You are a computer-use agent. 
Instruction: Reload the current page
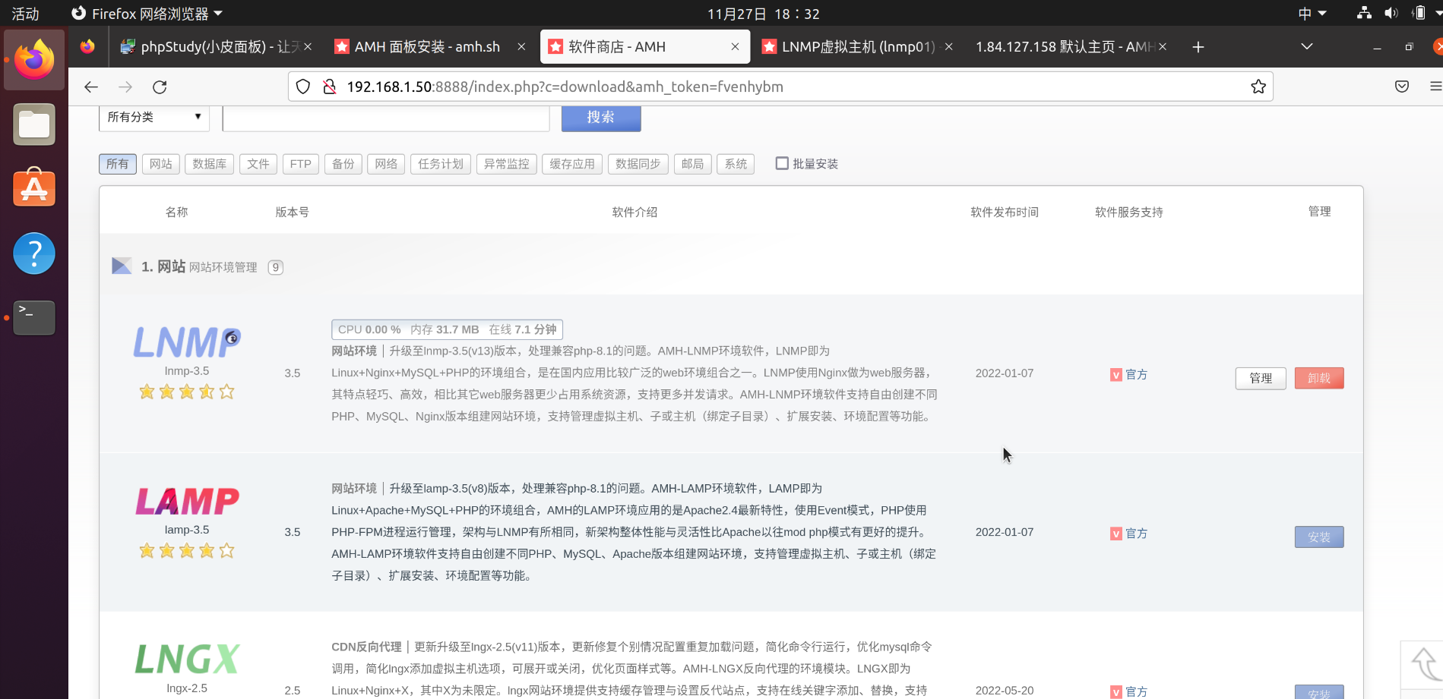click(160, 87)
